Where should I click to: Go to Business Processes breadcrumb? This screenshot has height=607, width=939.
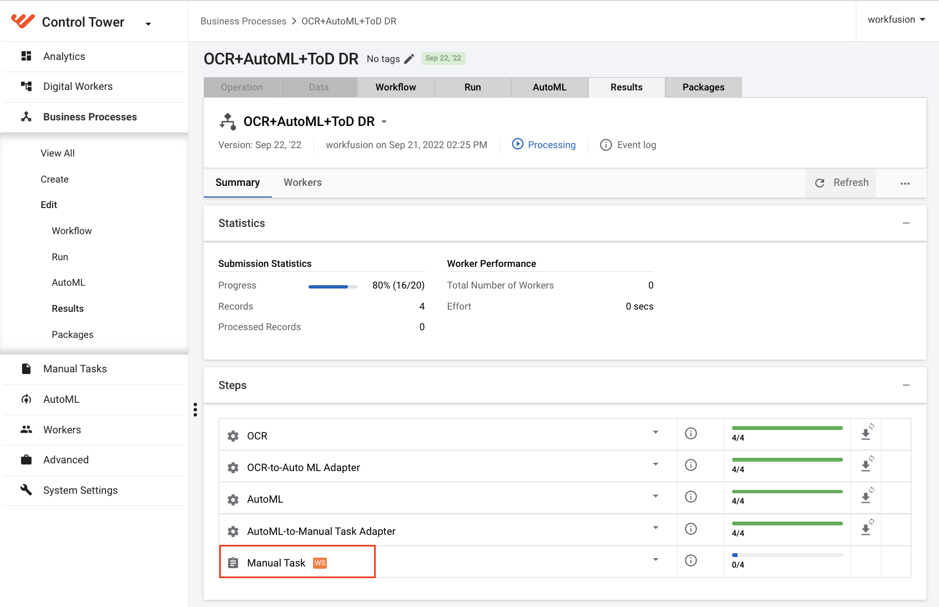pyautogui.click(x=243, y=21)
